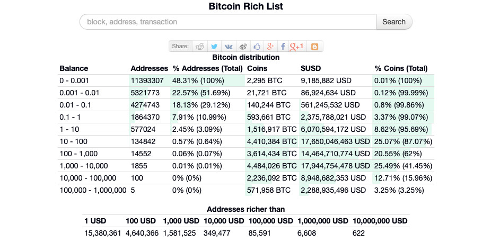Click the address count 577024
The width and height of the screenshot is (491, 242).
tap(143, 129)
